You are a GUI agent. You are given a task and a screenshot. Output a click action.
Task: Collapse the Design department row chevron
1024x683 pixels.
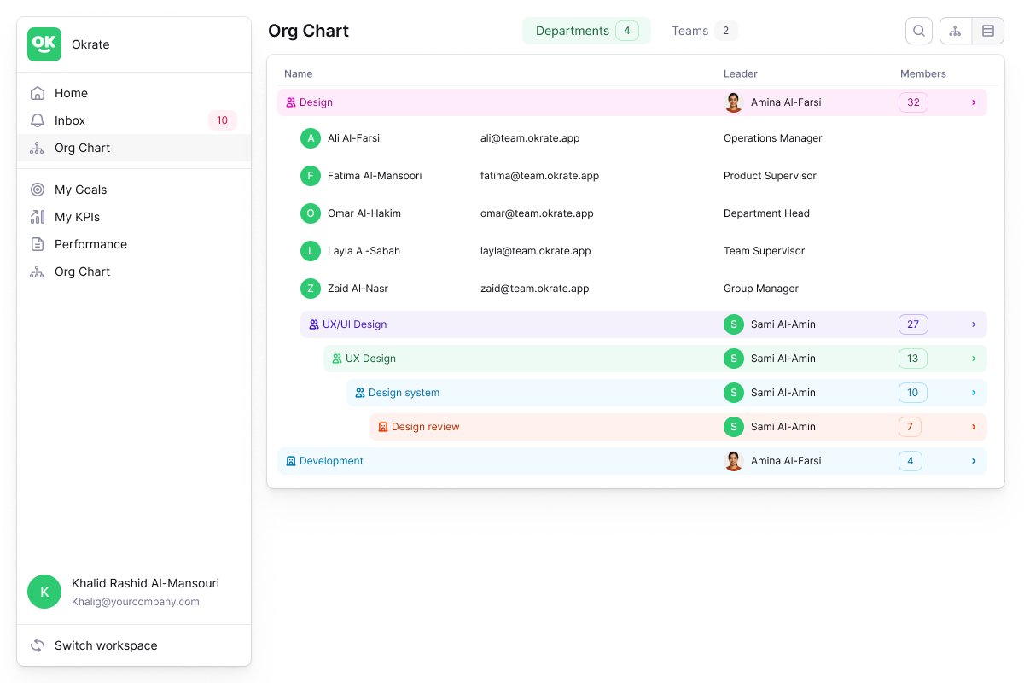pos(974,102)
